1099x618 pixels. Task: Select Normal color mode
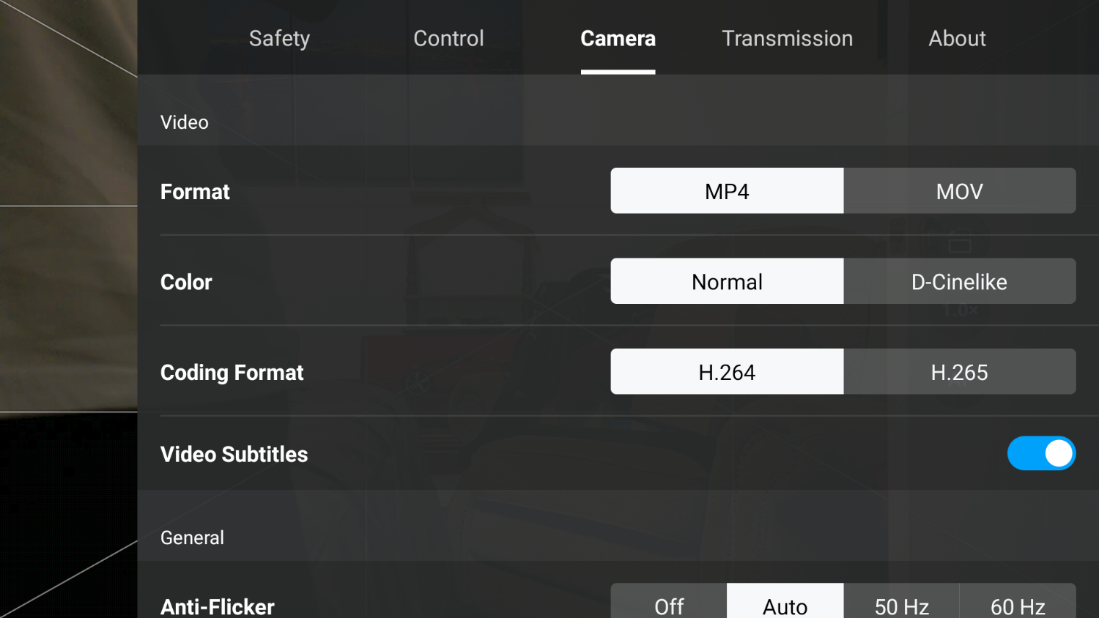(x=727, y=280)
